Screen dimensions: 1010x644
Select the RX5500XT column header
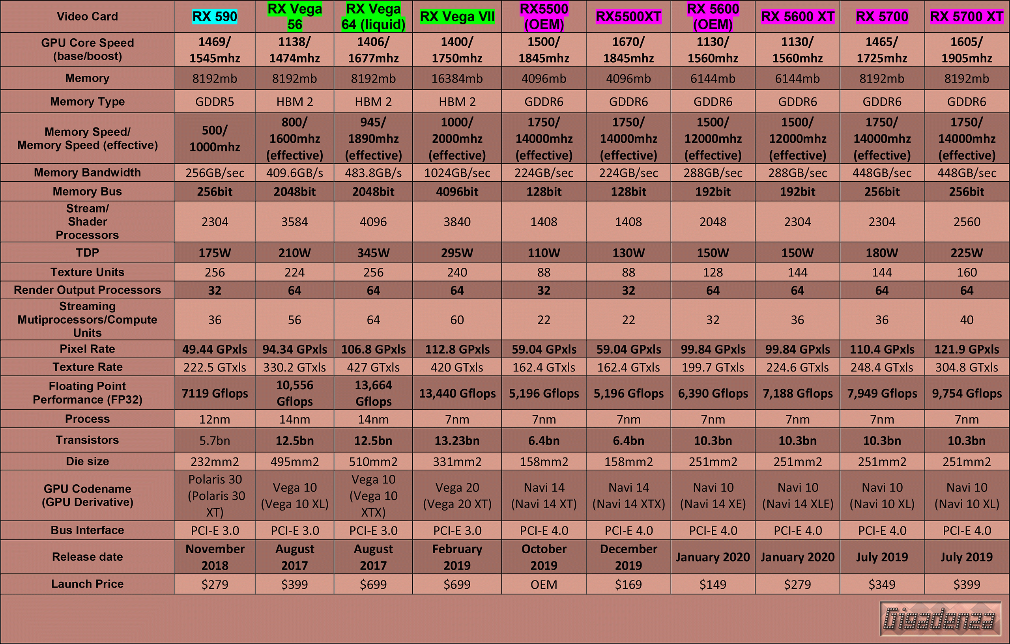(628, 16)
